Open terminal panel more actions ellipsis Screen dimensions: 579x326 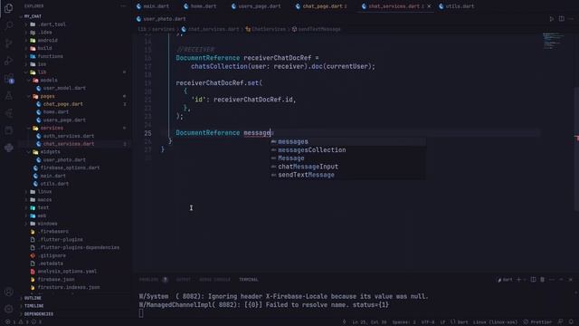552,280
